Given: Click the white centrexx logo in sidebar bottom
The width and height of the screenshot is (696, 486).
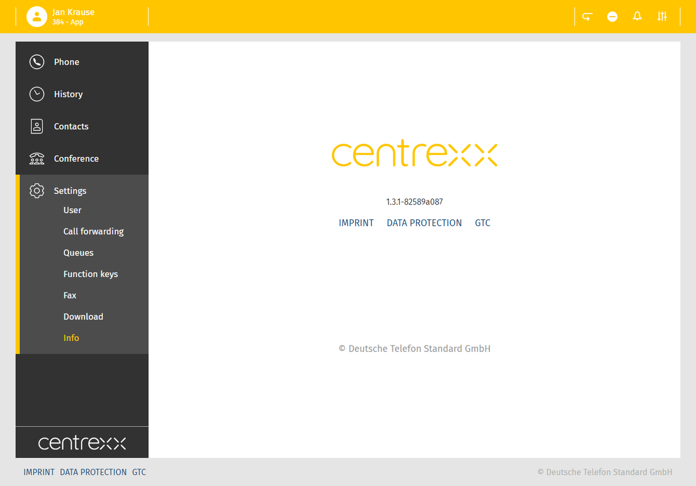Looking at the screenshot, I should point(82,443).
